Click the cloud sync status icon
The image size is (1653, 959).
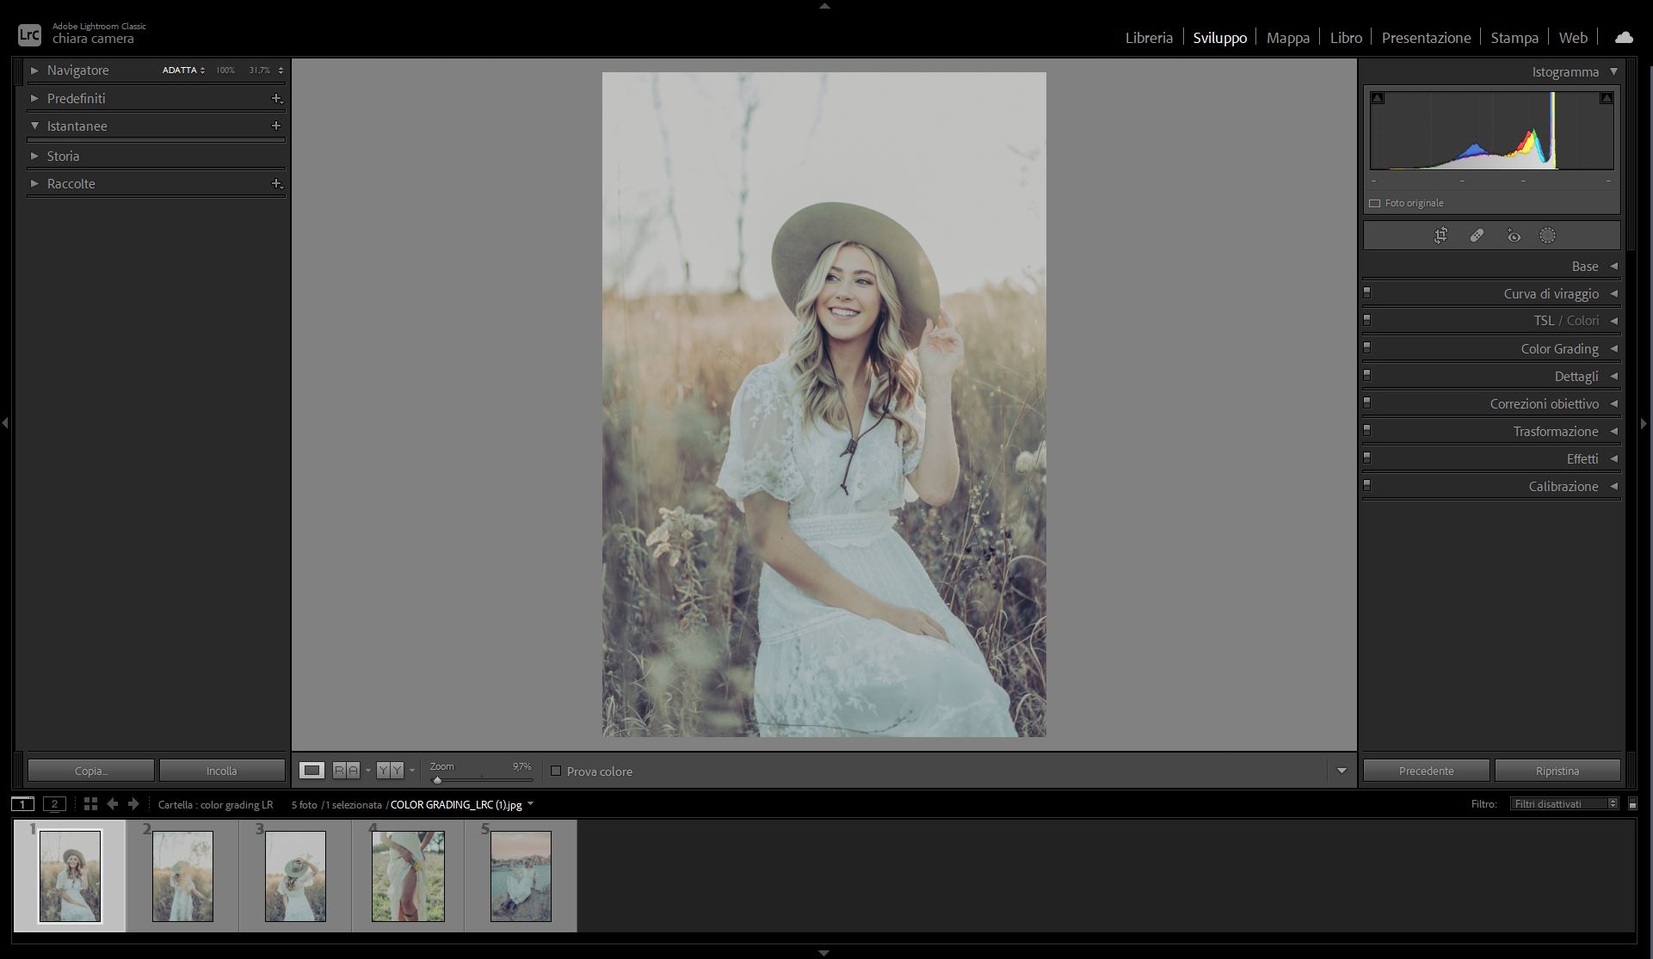(x=1624, y=38)
